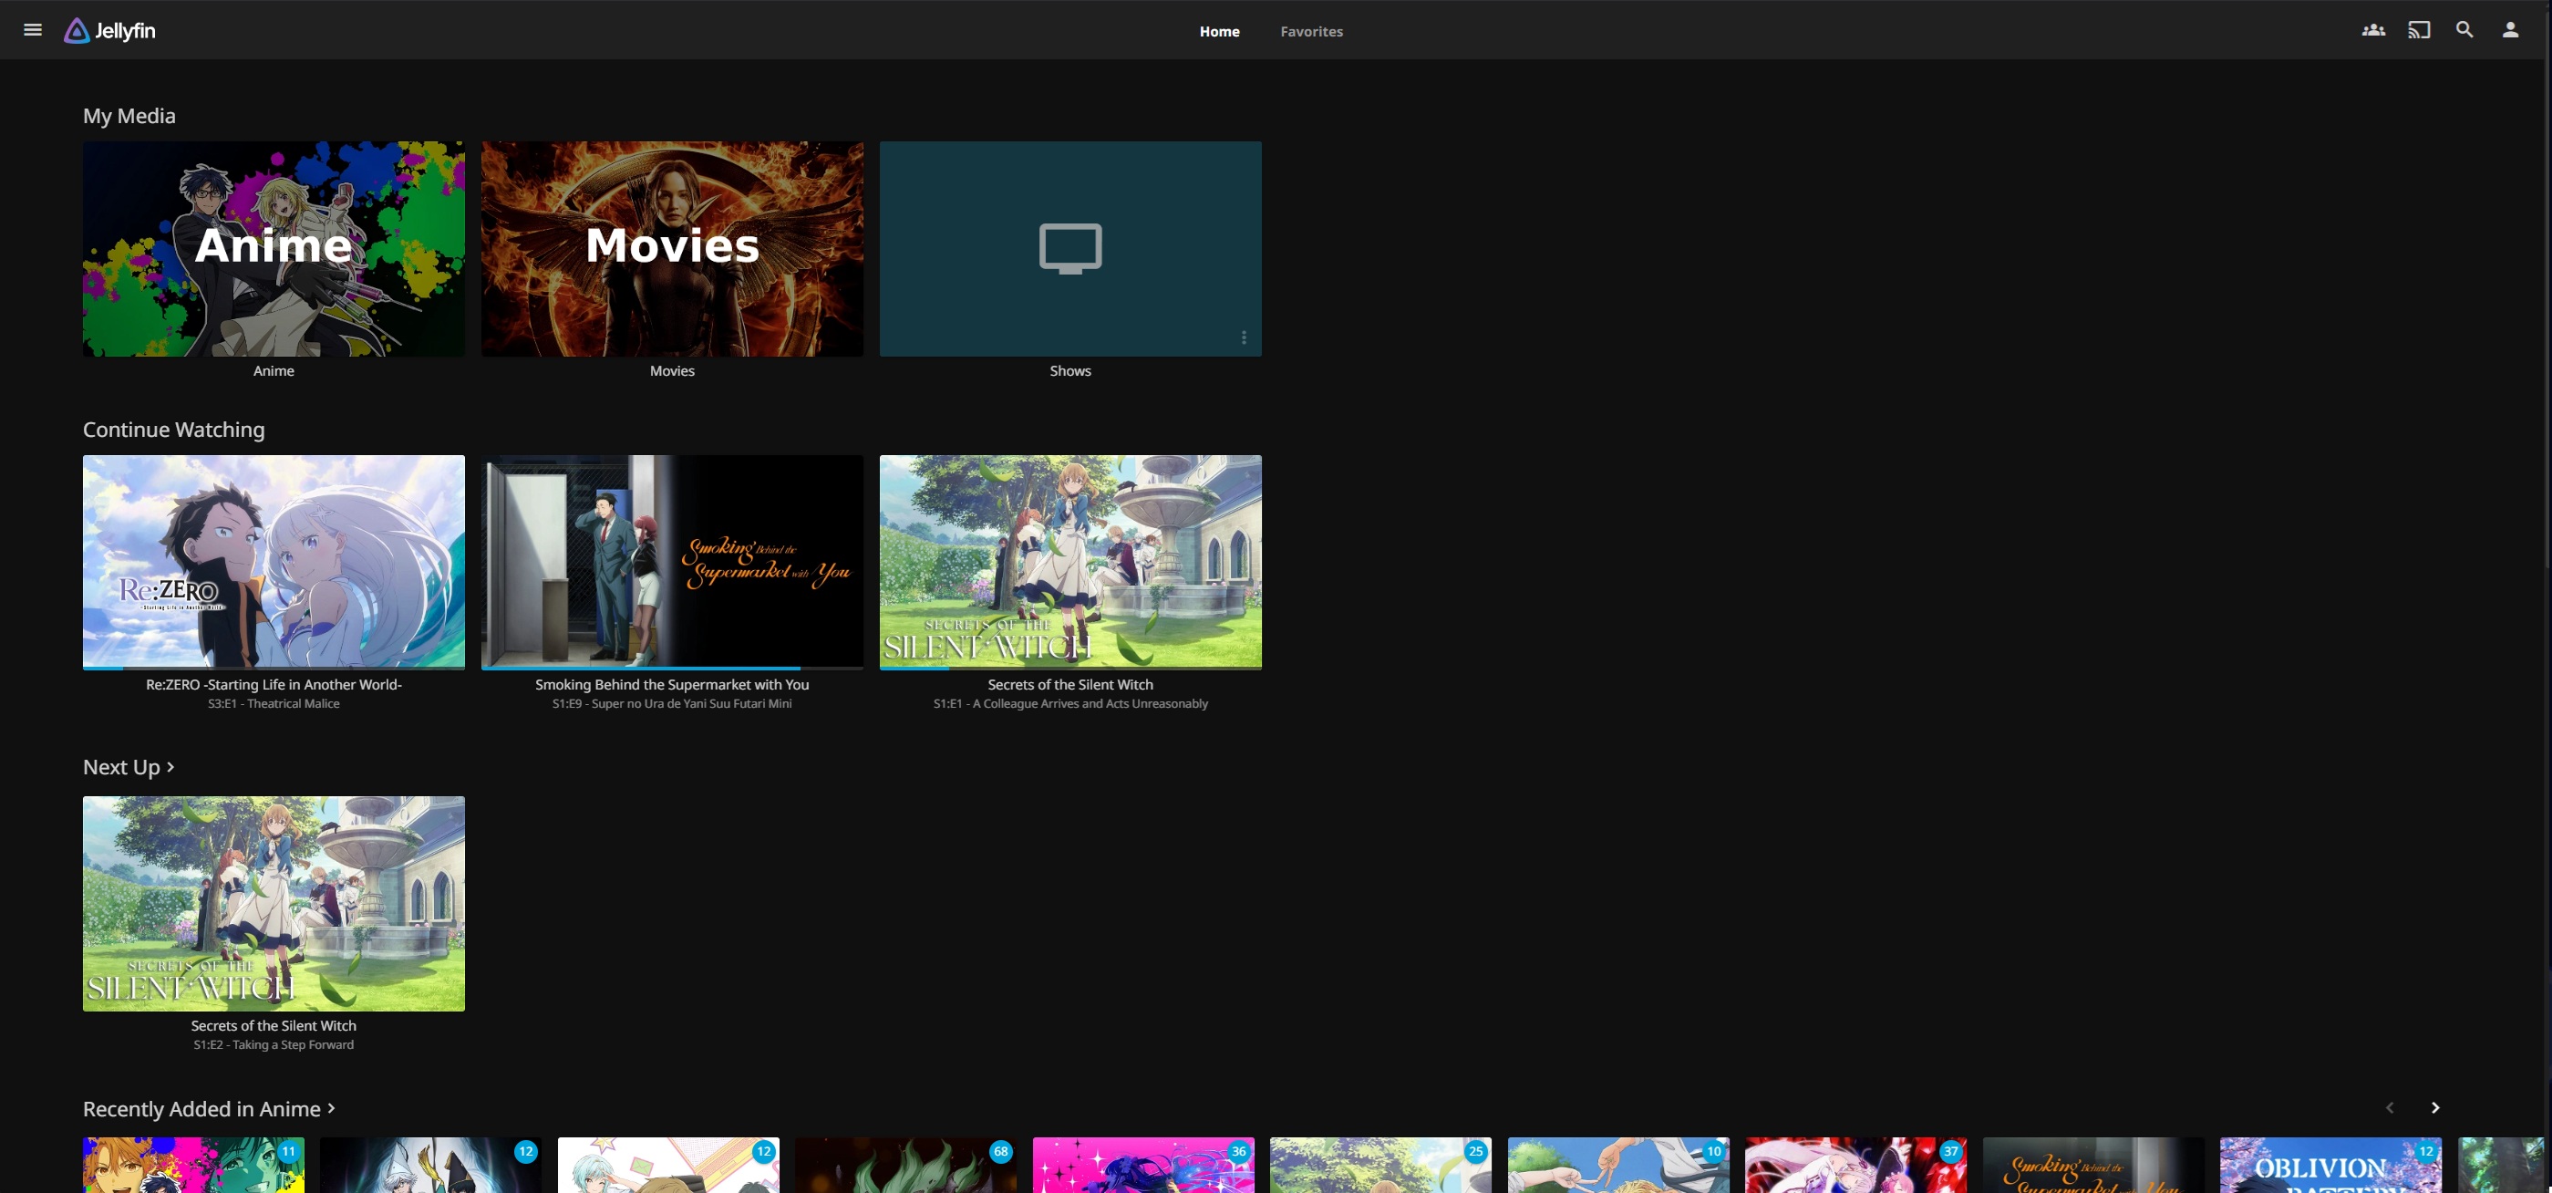Viewport: 2552px width, 1193px height.
Task: Open the search magnifier icon
Action: [2464, 30]
